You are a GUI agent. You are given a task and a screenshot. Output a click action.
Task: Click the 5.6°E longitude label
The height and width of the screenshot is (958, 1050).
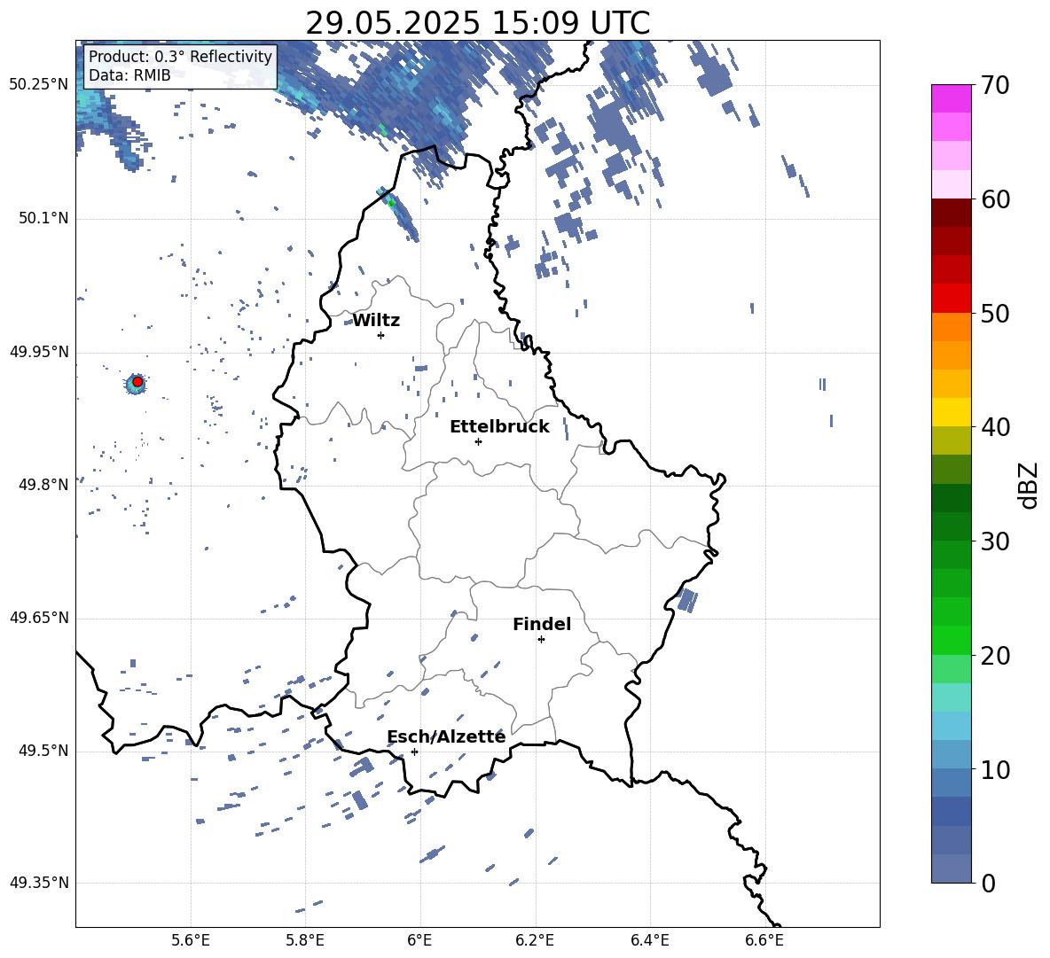pyautogui.click(x=191, y=940)
